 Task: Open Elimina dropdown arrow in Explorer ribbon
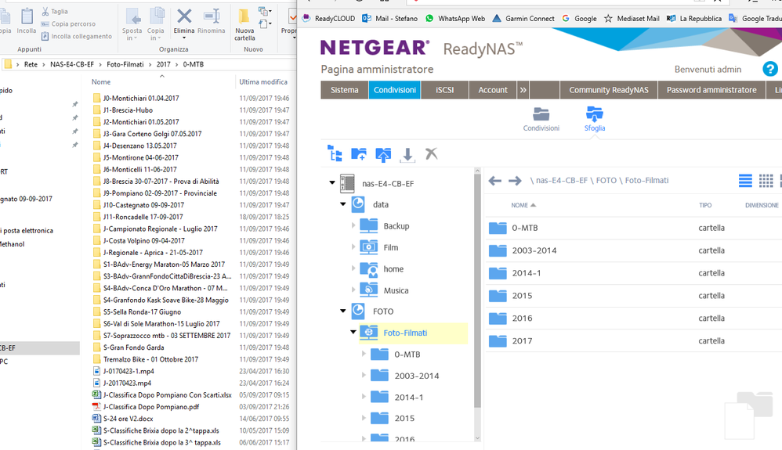click(x=183, y=38)
